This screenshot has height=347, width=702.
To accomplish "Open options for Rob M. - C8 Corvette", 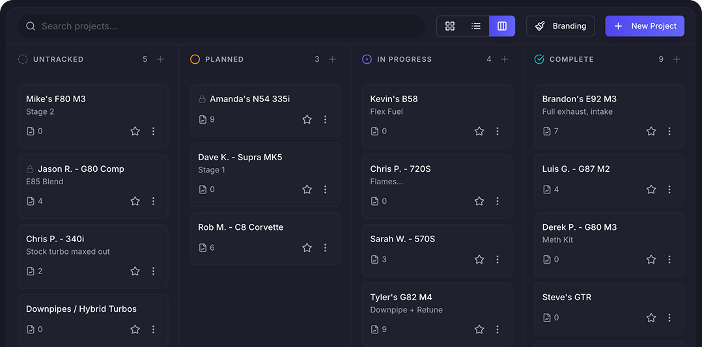I will (326, 247).
